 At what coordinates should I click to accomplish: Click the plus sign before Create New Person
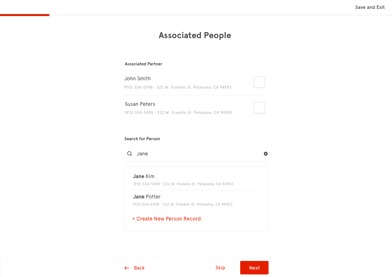(x=134, y=219)
